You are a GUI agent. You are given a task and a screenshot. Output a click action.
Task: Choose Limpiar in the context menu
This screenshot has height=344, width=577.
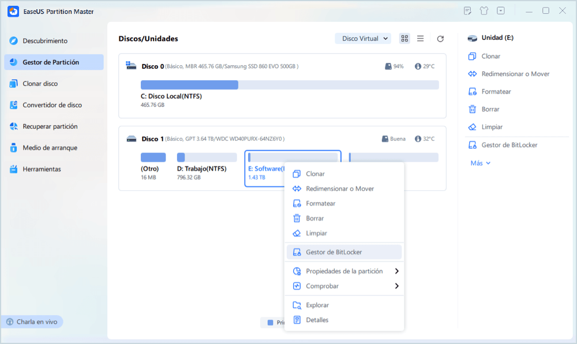344,233
